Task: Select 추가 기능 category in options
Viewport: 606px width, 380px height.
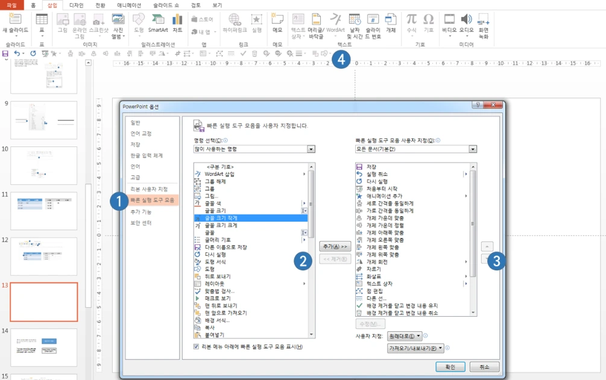Action: (141, 211)
